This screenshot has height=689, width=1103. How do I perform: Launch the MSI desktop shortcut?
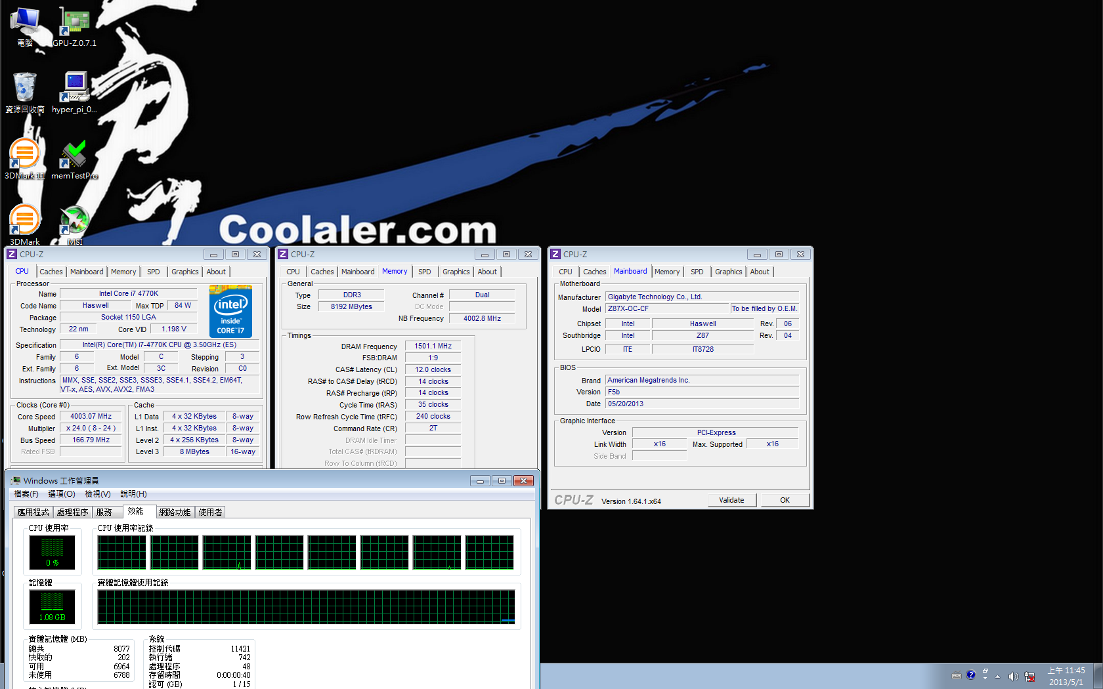pos(74,224)
